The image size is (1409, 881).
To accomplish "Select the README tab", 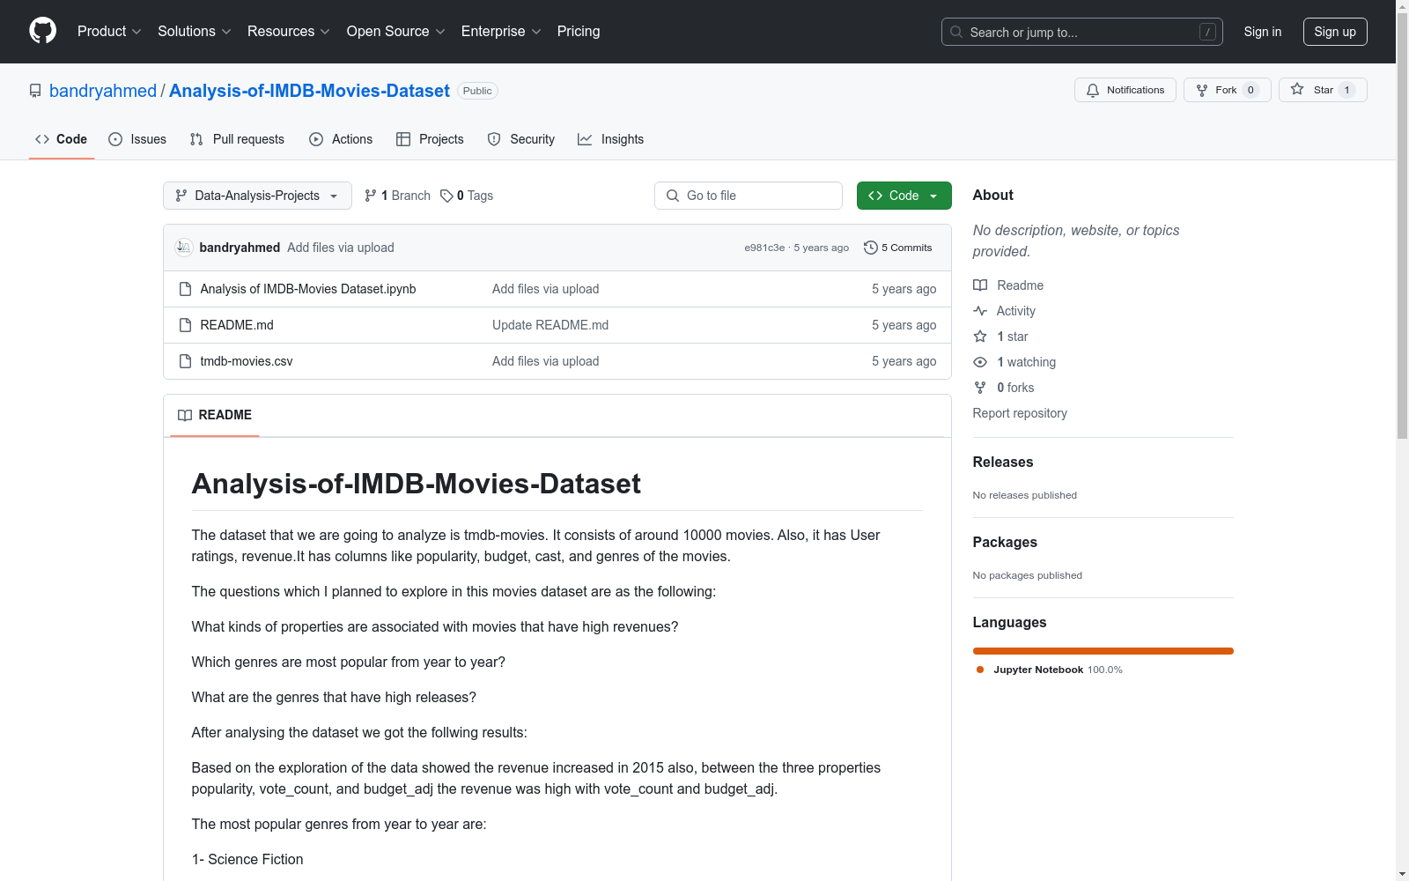I will pos(215,415).
